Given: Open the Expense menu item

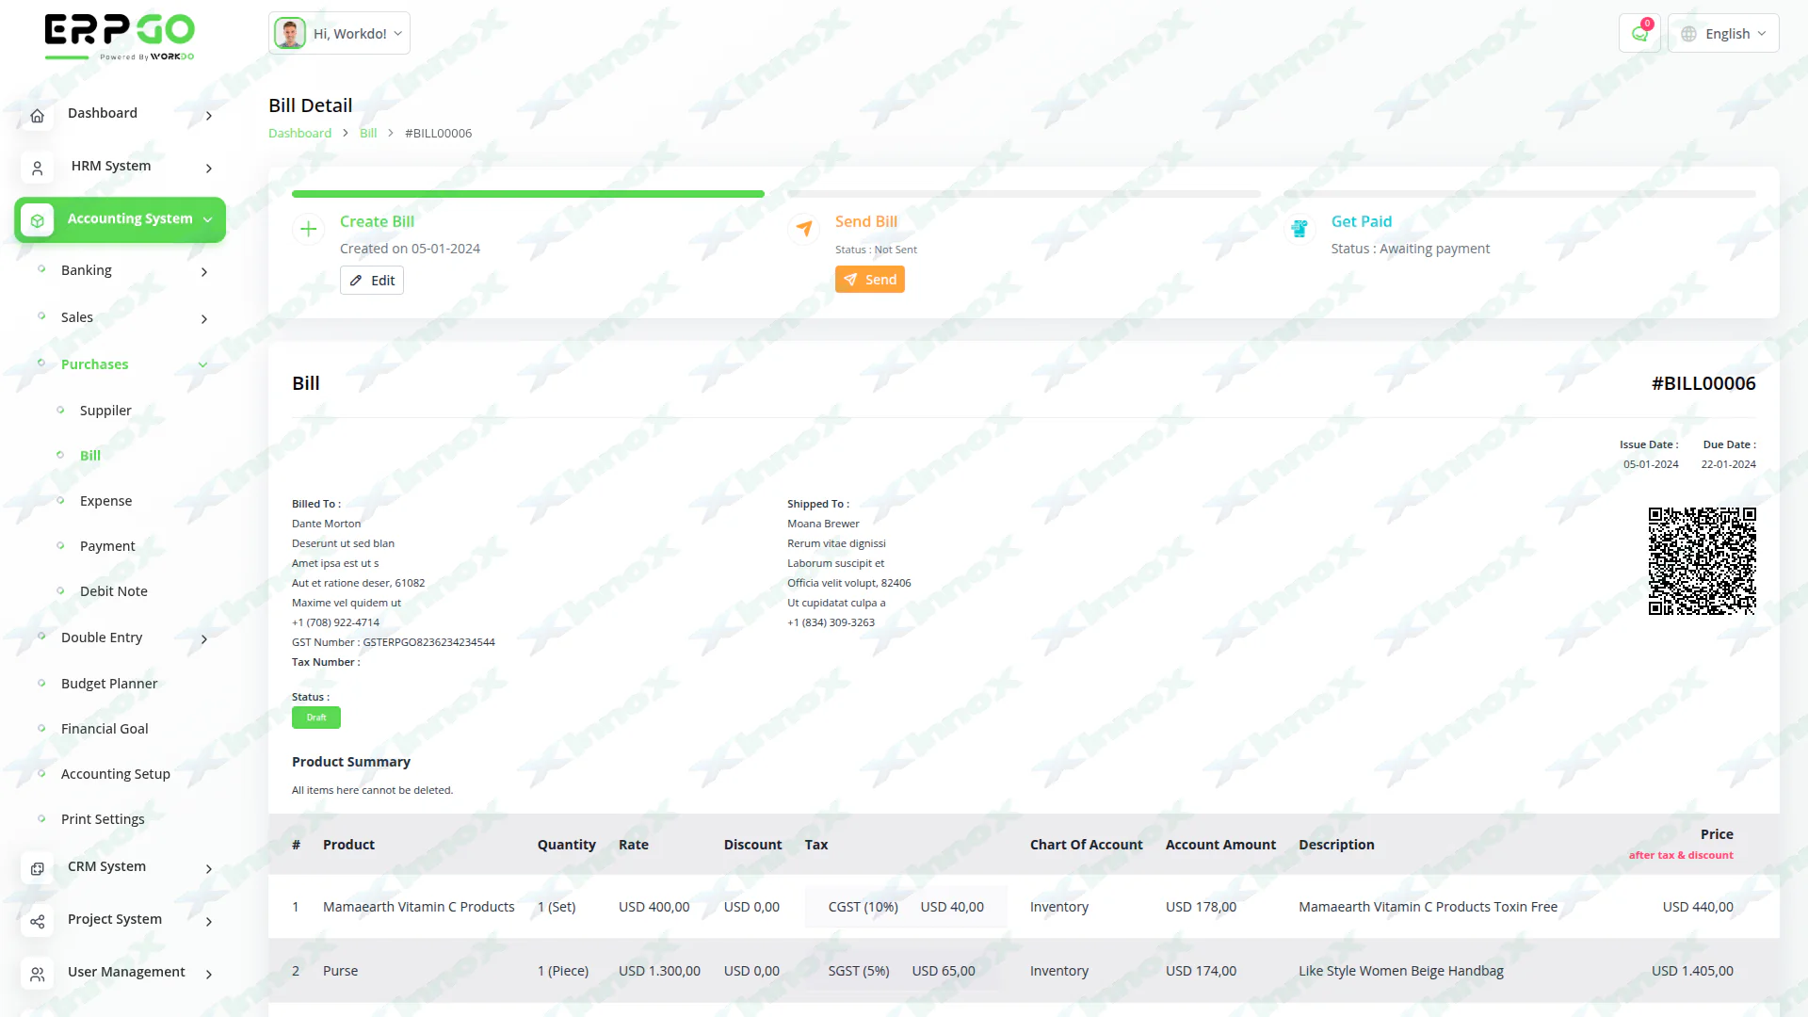Looking at the screenshot, I should [x=105, y=501].
